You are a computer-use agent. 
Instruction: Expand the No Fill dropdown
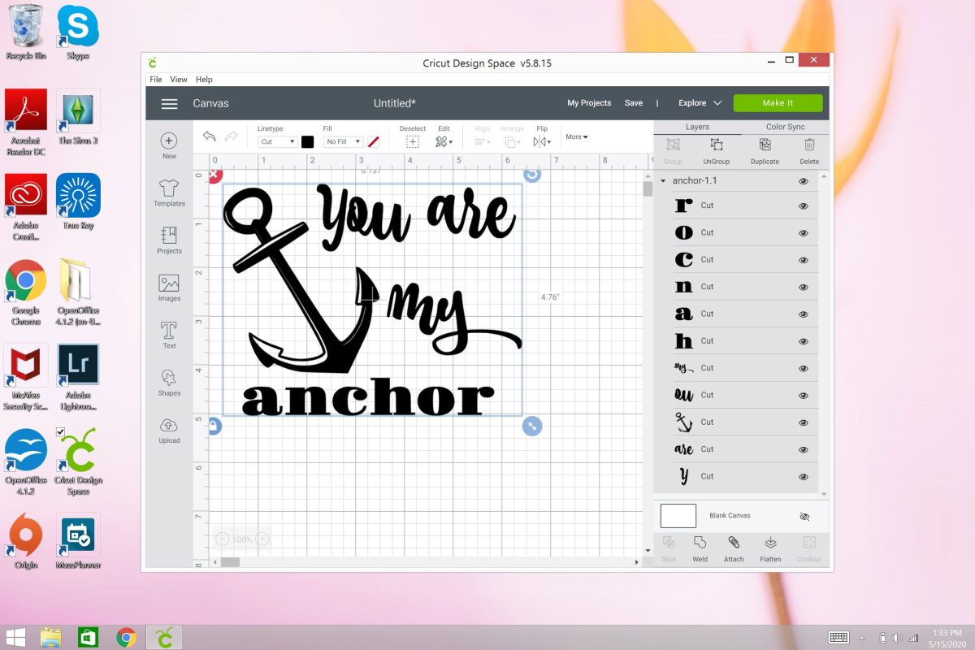point(343,142)
